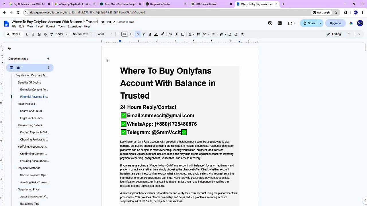
Task: Click the Undo icon in toolbar
Action: pos(27,34)
